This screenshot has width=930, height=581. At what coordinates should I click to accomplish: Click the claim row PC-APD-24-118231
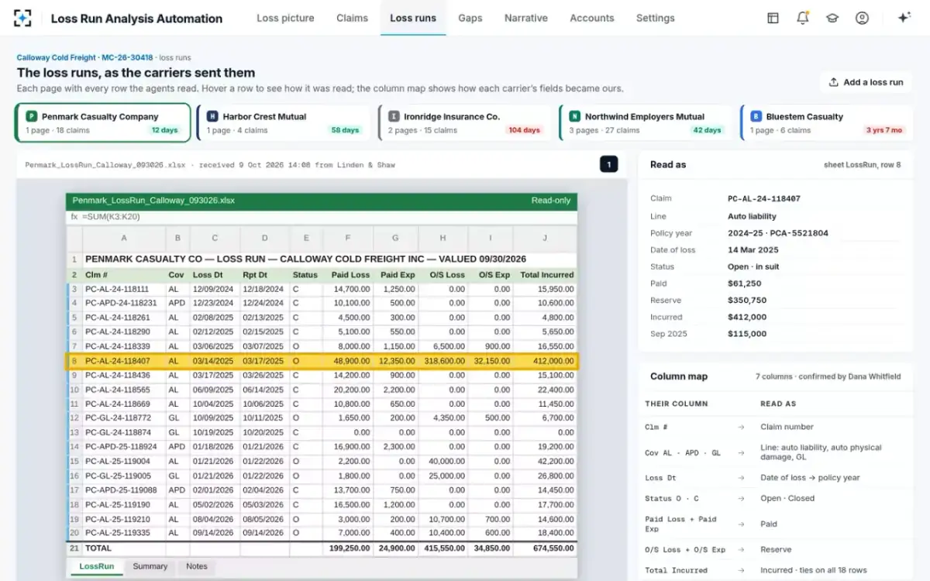[322, 303]
